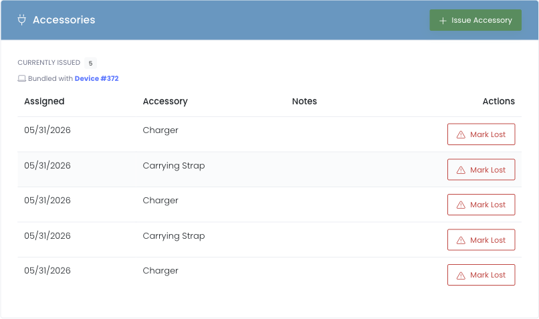Image resolution: width=539 pixels, height=319 pixels.
Task: Click the 05/31/2026 date in the bottom row
Action: 47,271
